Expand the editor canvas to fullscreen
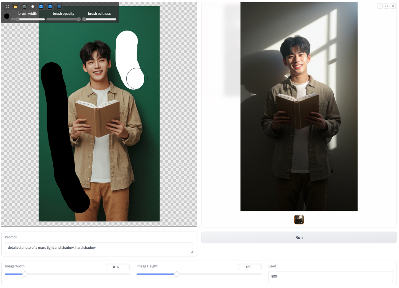Screen dimensions: 399x288 (x=7, y=6)
